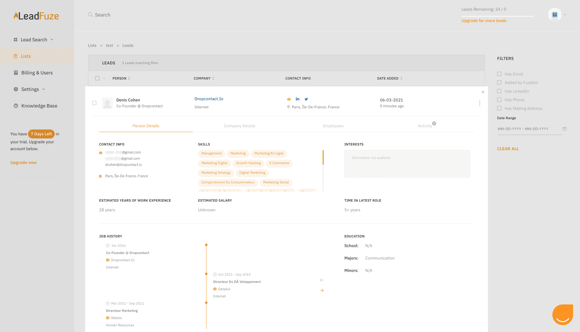Click the Marketing Strategy skill tag
Image resolution: width=580 pixels, height=332 pixels.
pyautogui.click(x=216, y=173)
